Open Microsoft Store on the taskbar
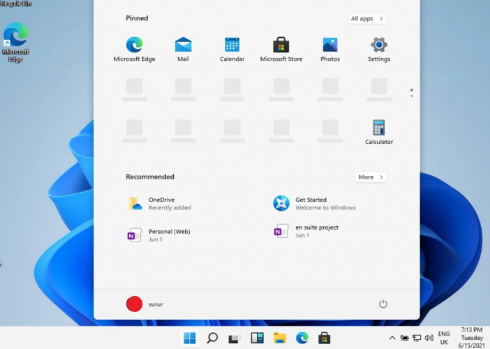Viewport: 490px width, 349px height. pyautogui.click(x=325, y=338)
